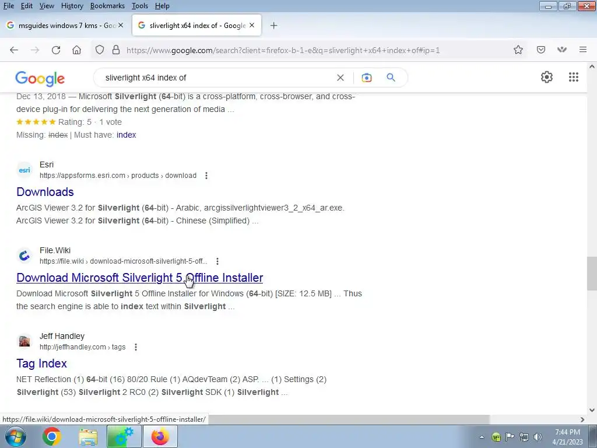Click the Esri site favicon
Image resolution: width=597 pixels, height=448 pixels.
tap(24, 170)
